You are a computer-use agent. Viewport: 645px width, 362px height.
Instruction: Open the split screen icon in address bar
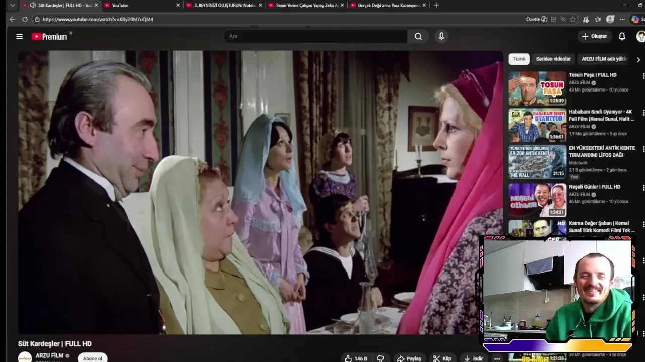click(554, 19)
